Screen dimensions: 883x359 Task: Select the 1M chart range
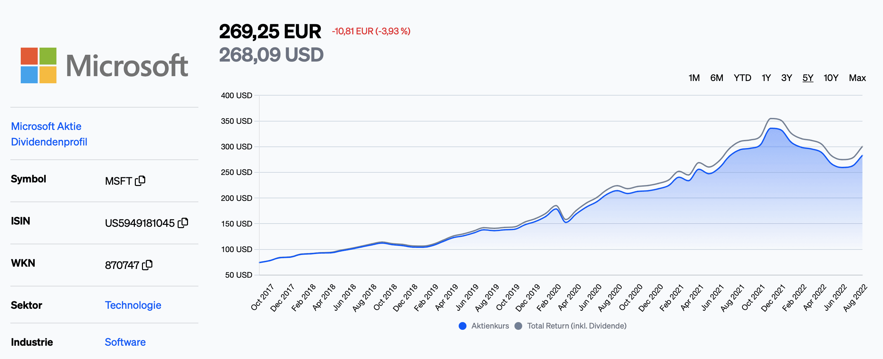click(x=694, y=78)
